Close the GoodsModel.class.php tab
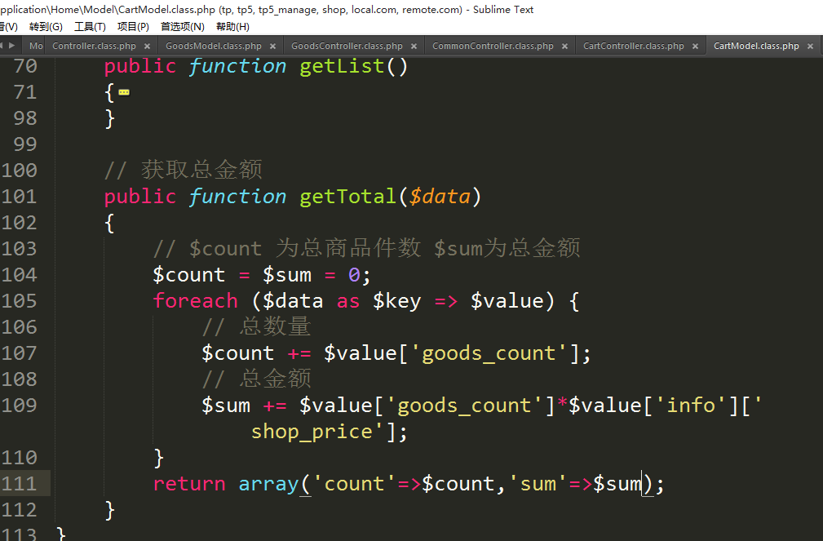 273,47
